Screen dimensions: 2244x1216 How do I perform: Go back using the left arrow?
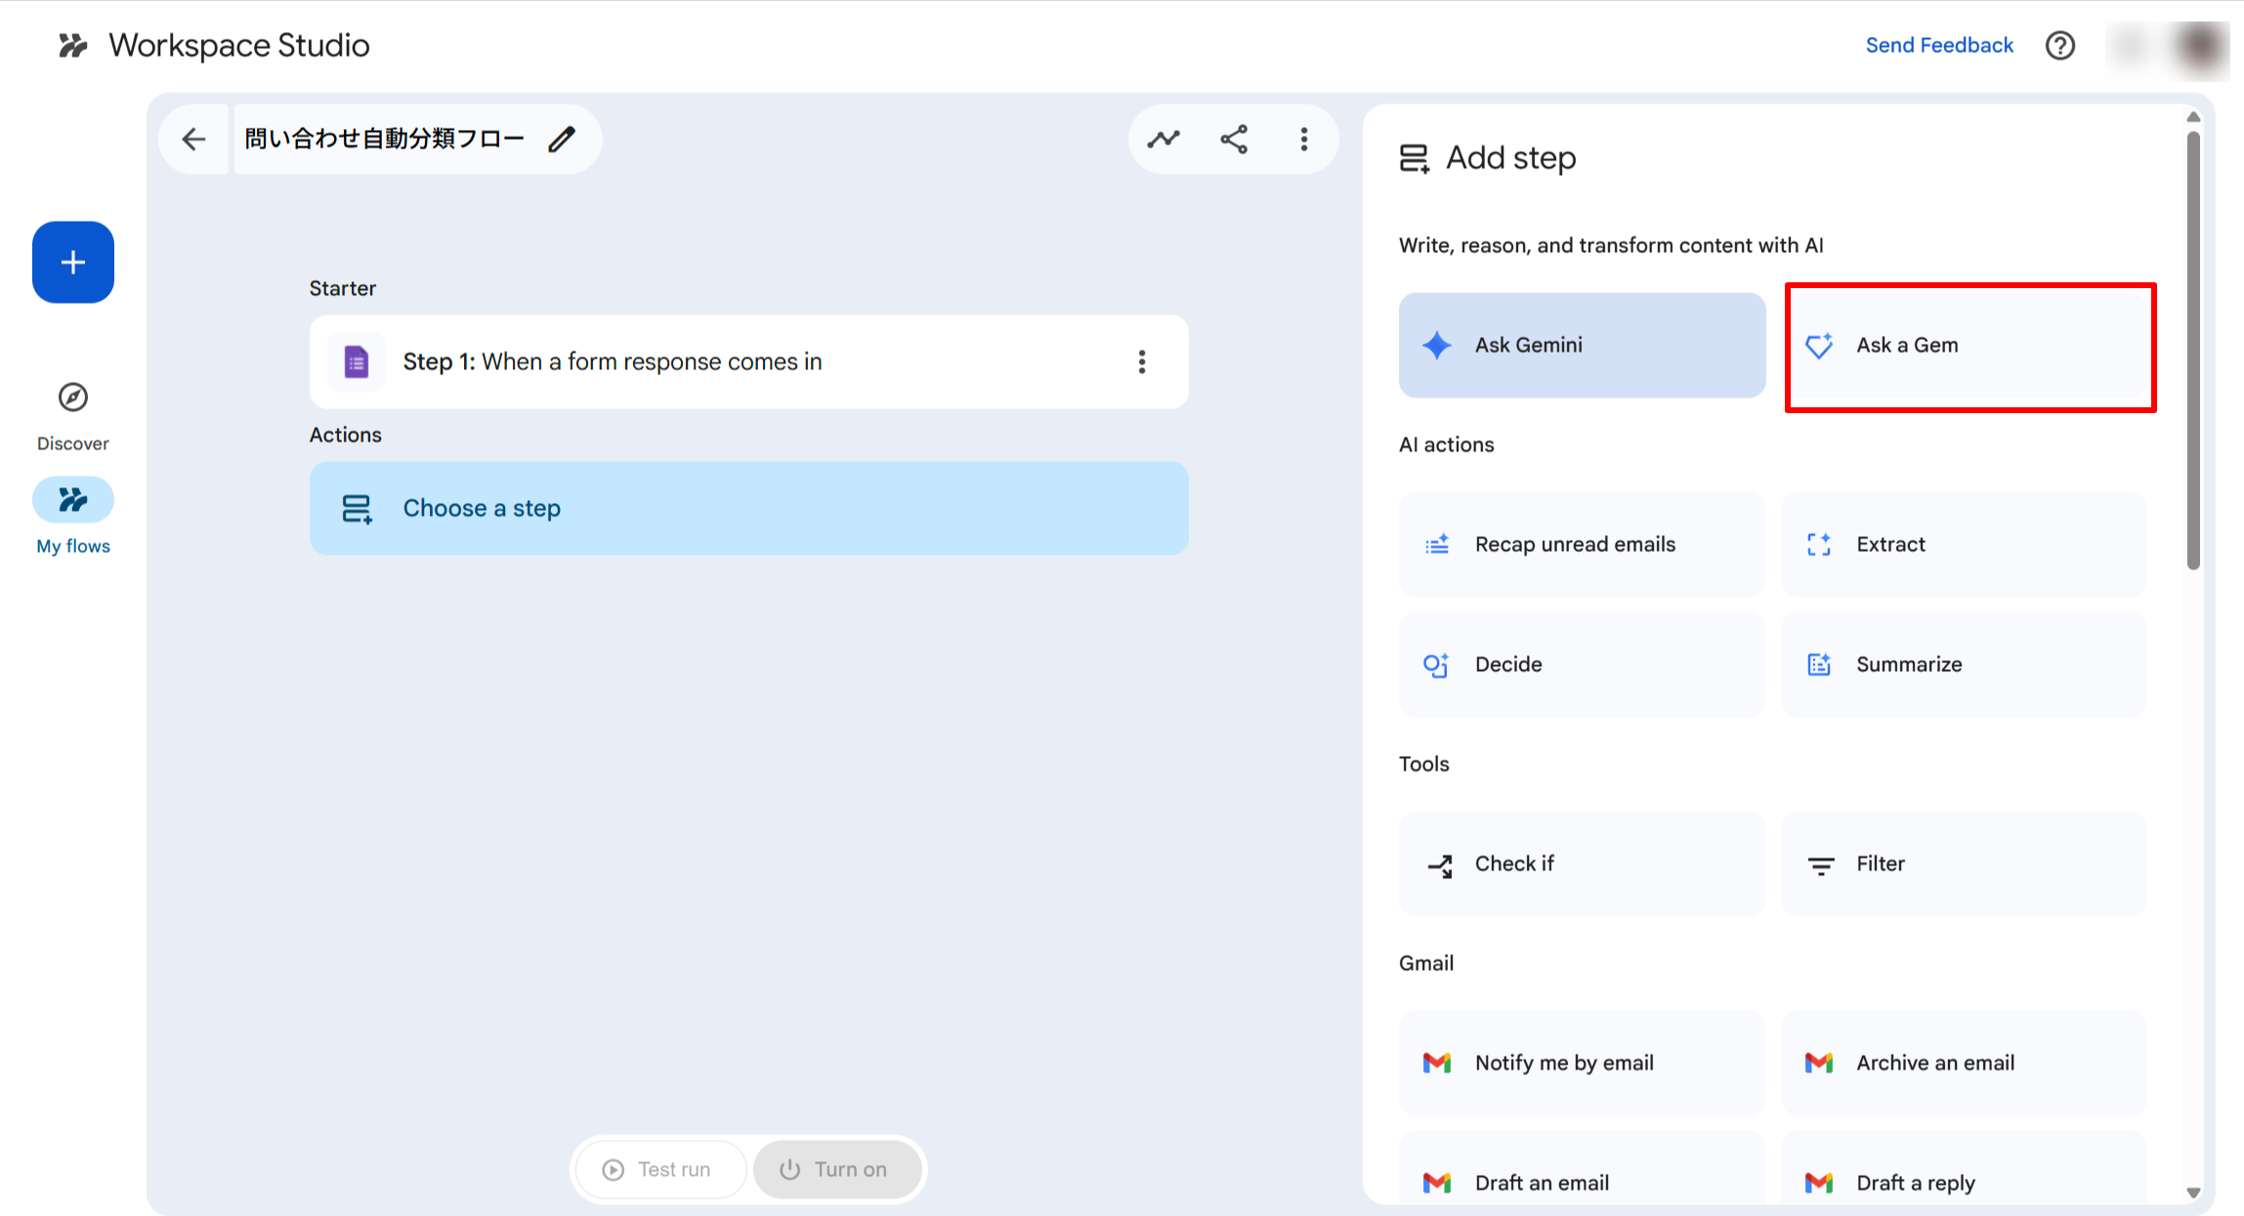(194, 140)
